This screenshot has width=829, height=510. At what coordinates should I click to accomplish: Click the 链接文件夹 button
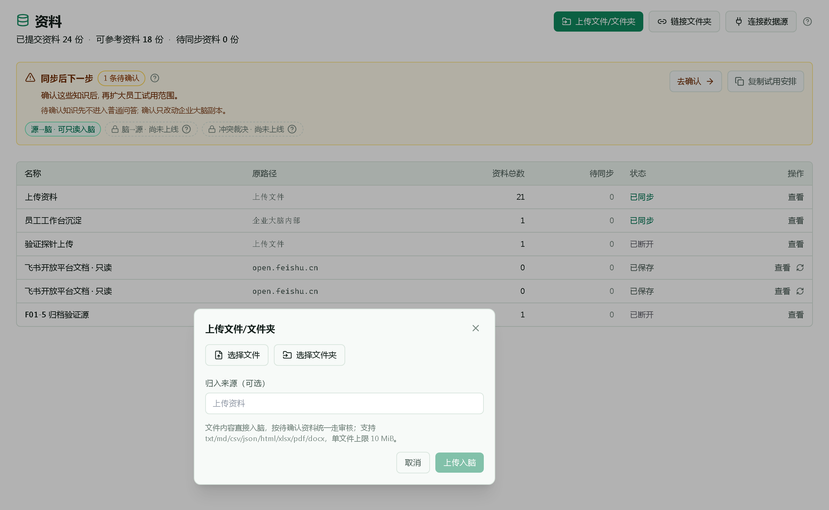(684, 22)
